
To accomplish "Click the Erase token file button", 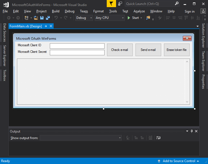I will 177,50.
